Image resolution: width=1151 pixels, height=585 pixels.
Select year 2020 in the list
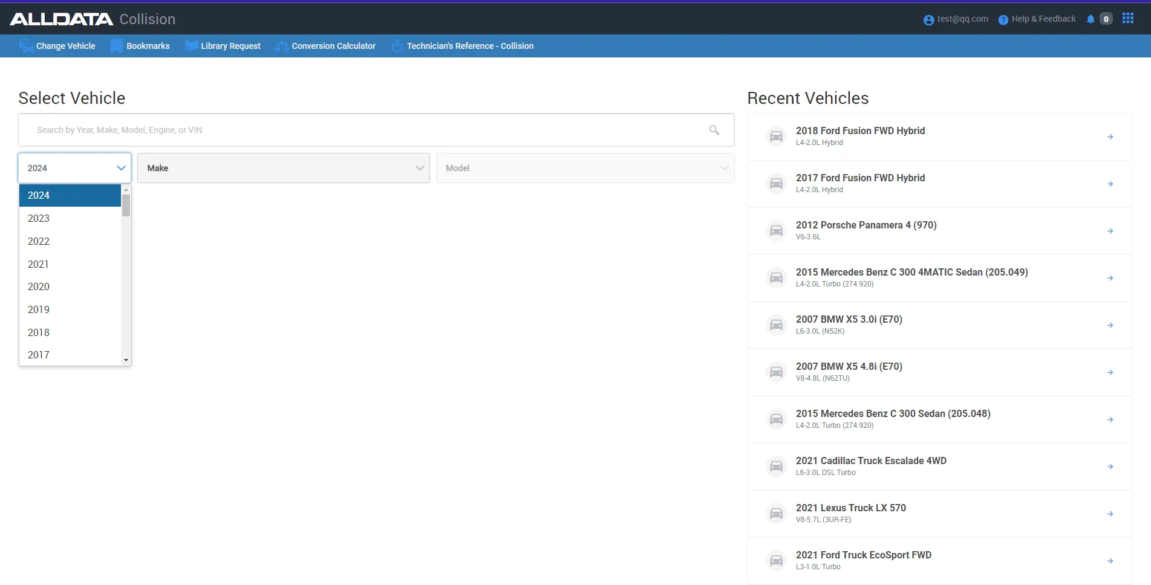70,286
